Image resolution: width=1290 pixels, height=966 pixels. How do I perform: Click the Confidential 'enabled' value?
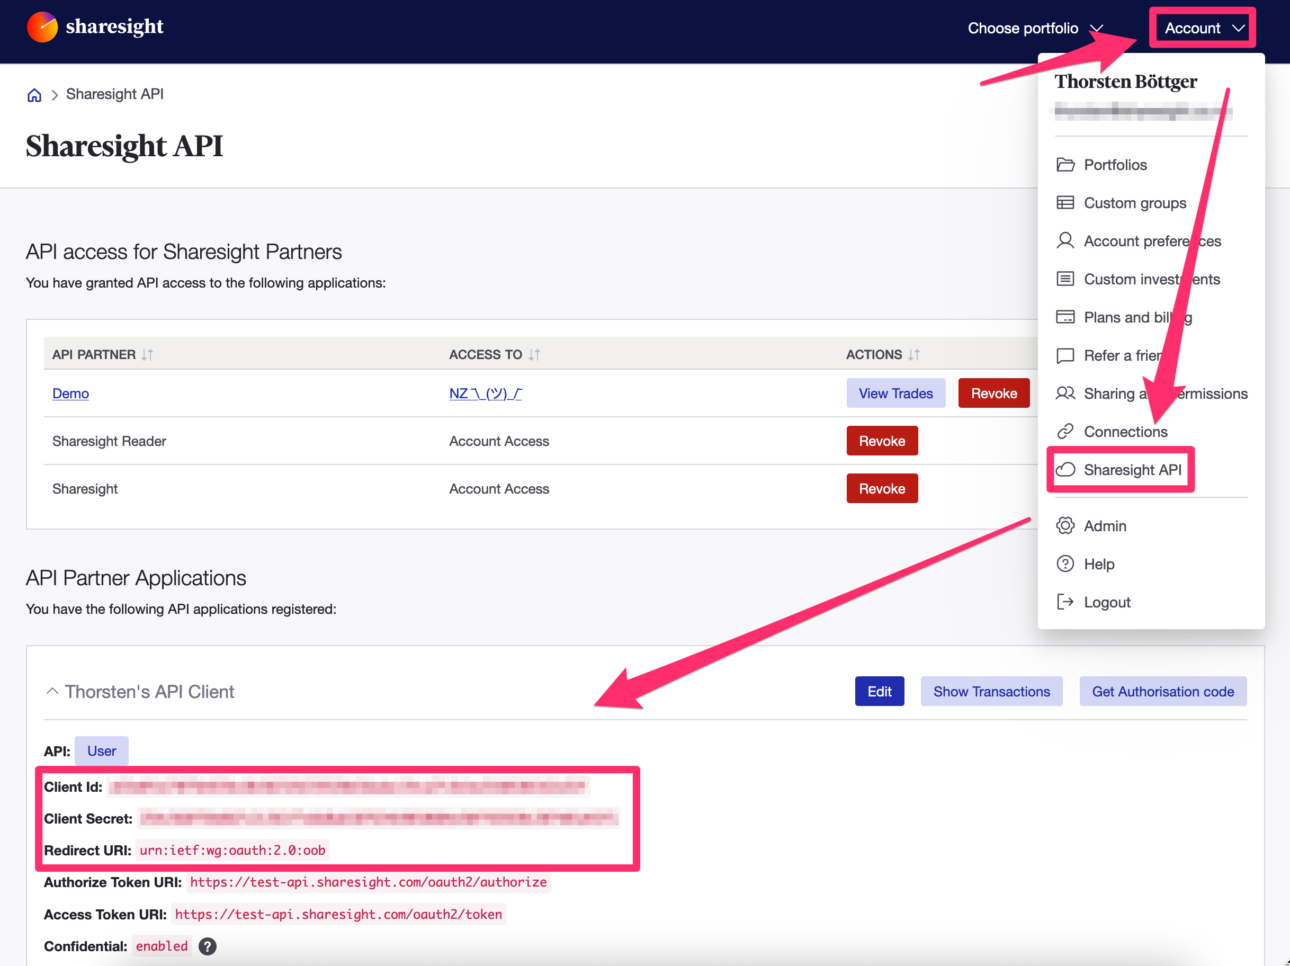click(162, 946)
